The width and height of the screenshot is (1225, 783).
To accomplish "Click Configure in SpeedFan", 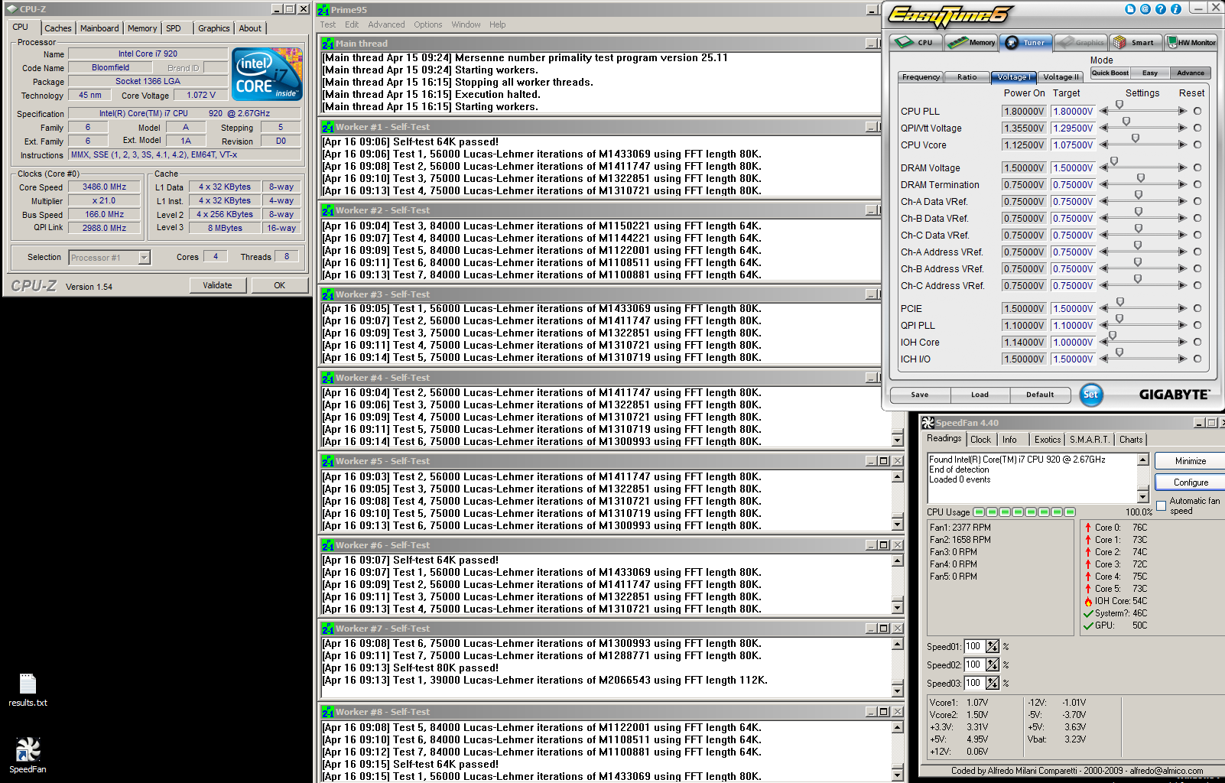I will (x=1191, y=482).
